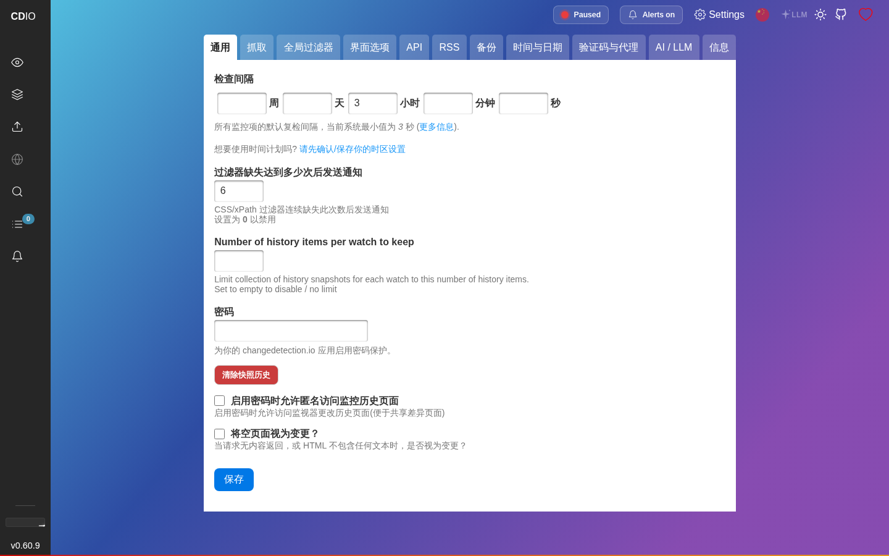Click the 保存 save button
This screenshot has height=556, width=889.
point(234,480)
